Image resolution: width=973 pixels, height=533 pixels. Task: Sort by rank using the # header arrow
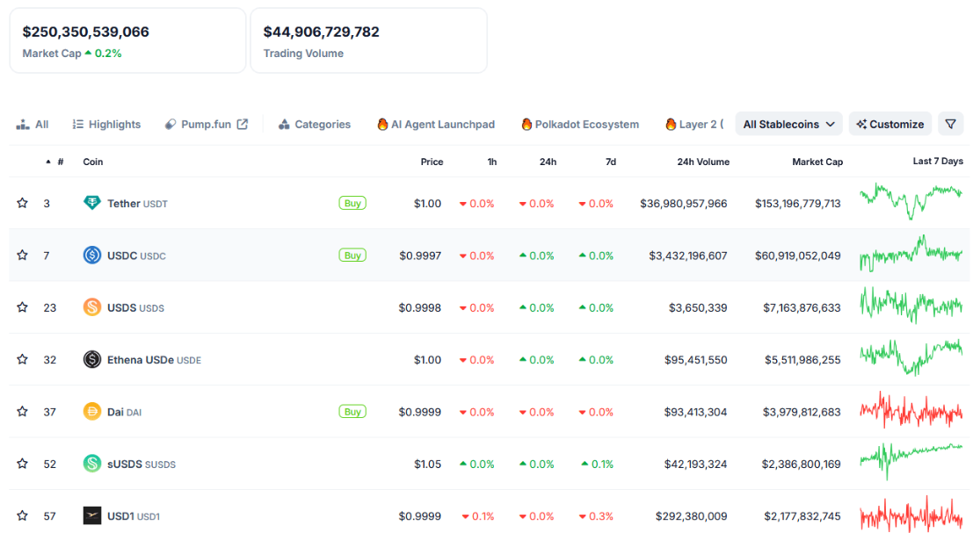tap(48, 162)
